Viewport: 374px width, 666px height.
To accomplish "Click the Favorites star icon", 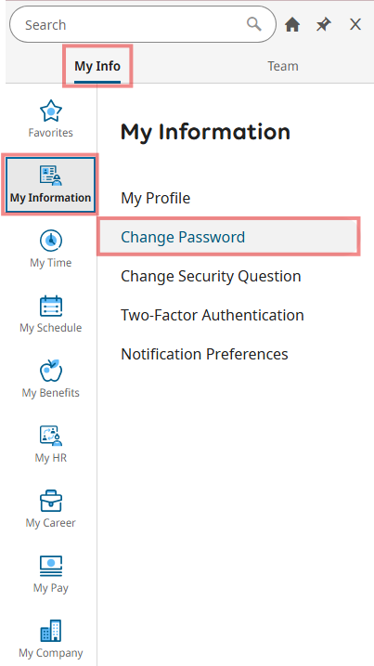I will (51, 111).
